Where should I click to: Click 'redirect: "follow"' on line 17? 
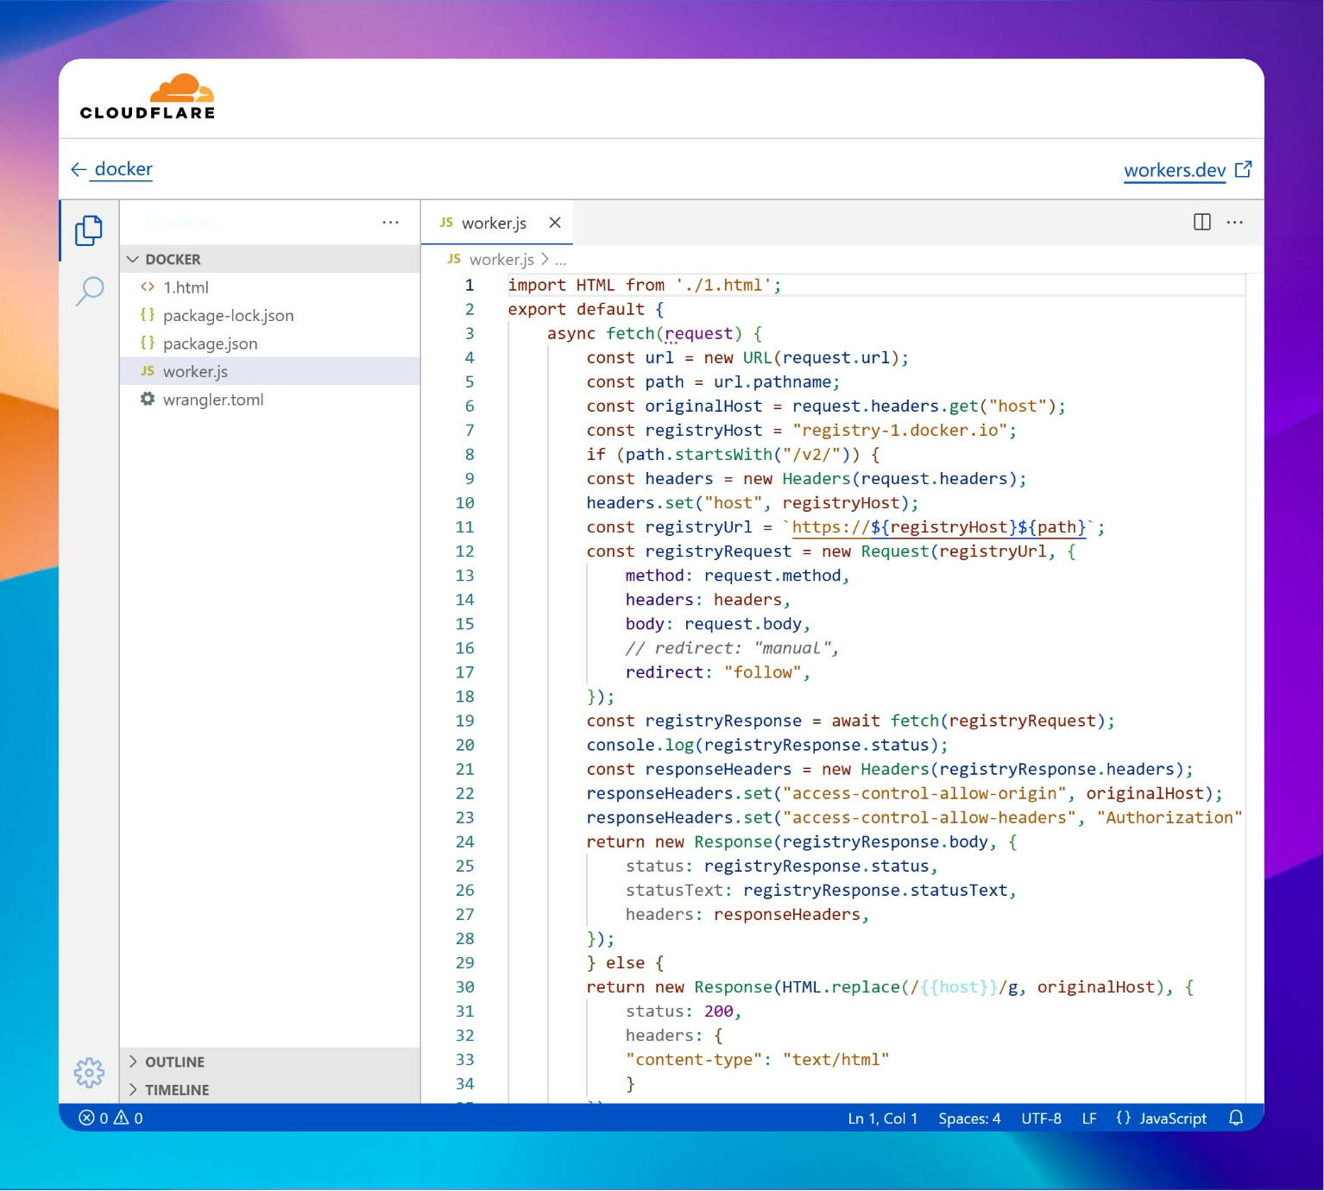714,672
